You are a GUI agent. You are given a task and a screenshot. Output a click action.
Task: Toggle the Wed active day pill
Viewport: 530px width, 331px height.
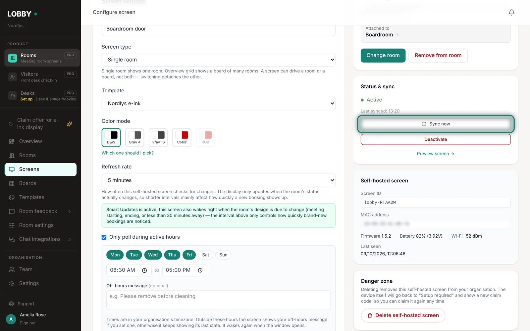point(153,255)
